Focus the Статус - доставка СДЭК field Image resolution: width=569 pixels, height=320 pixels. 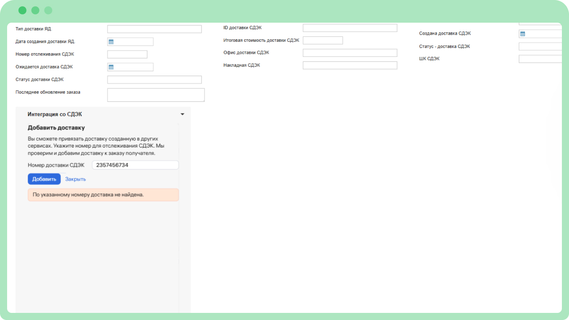(x=540, y=47)
